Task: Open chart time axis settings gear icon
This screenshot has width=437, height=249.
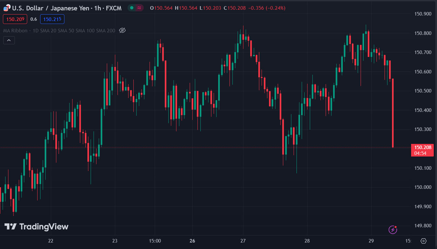Action: pos(423,241)
